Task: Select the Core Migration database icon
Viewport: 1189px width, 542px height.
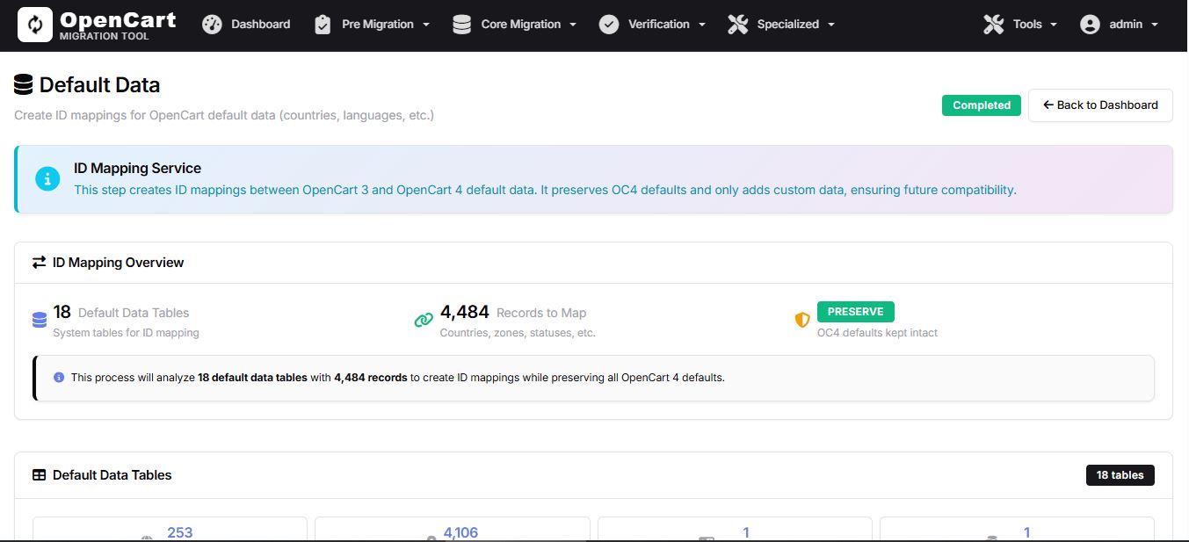Action: point(460,24)
